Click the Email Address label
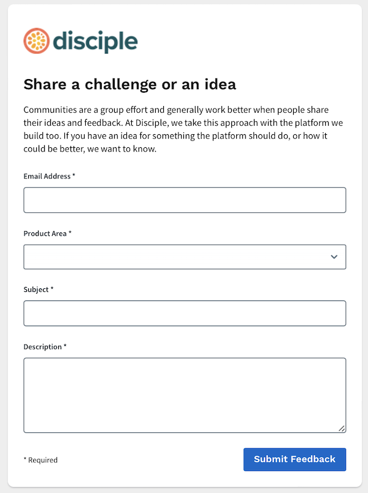Image resolution: width=368 pixels, height=493 pixels. tap(47, 176)
